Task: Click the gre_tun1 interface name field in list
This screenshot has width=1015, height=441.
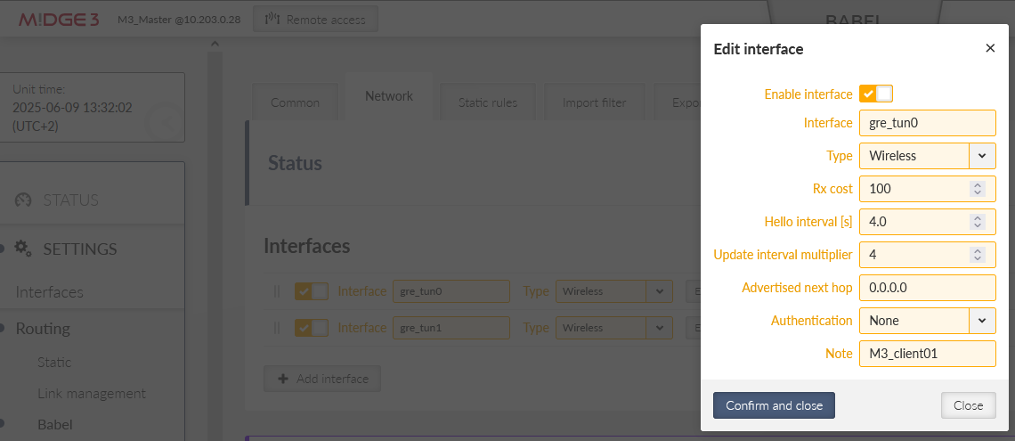Action: coord(451,328)
